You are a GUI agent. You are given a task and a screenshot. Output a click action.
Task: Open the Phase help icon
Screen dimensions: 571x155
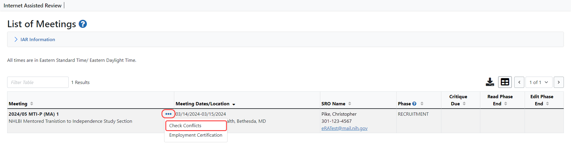[x=414, y=104]
